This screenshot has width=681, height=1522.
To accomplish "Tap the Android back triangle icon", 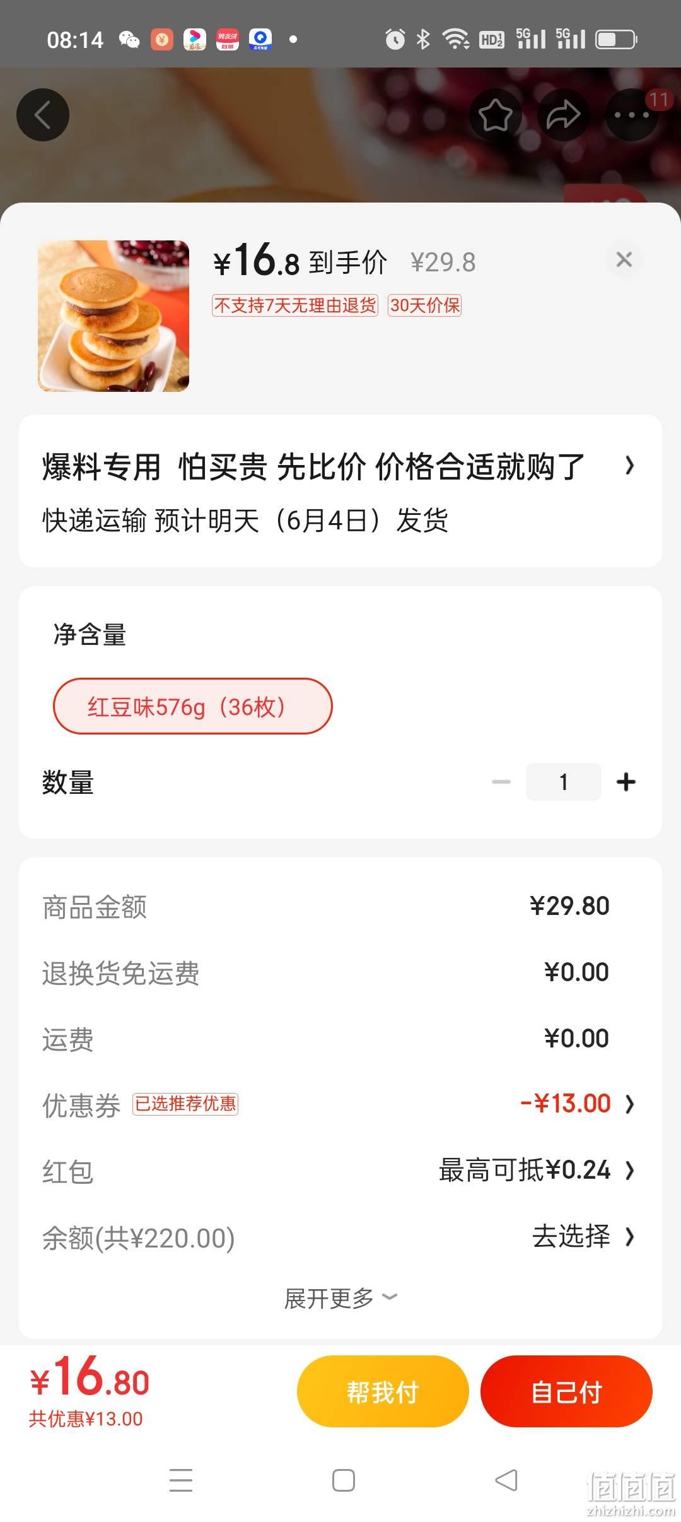I will pyautogui.click(x=506, y=1480).
